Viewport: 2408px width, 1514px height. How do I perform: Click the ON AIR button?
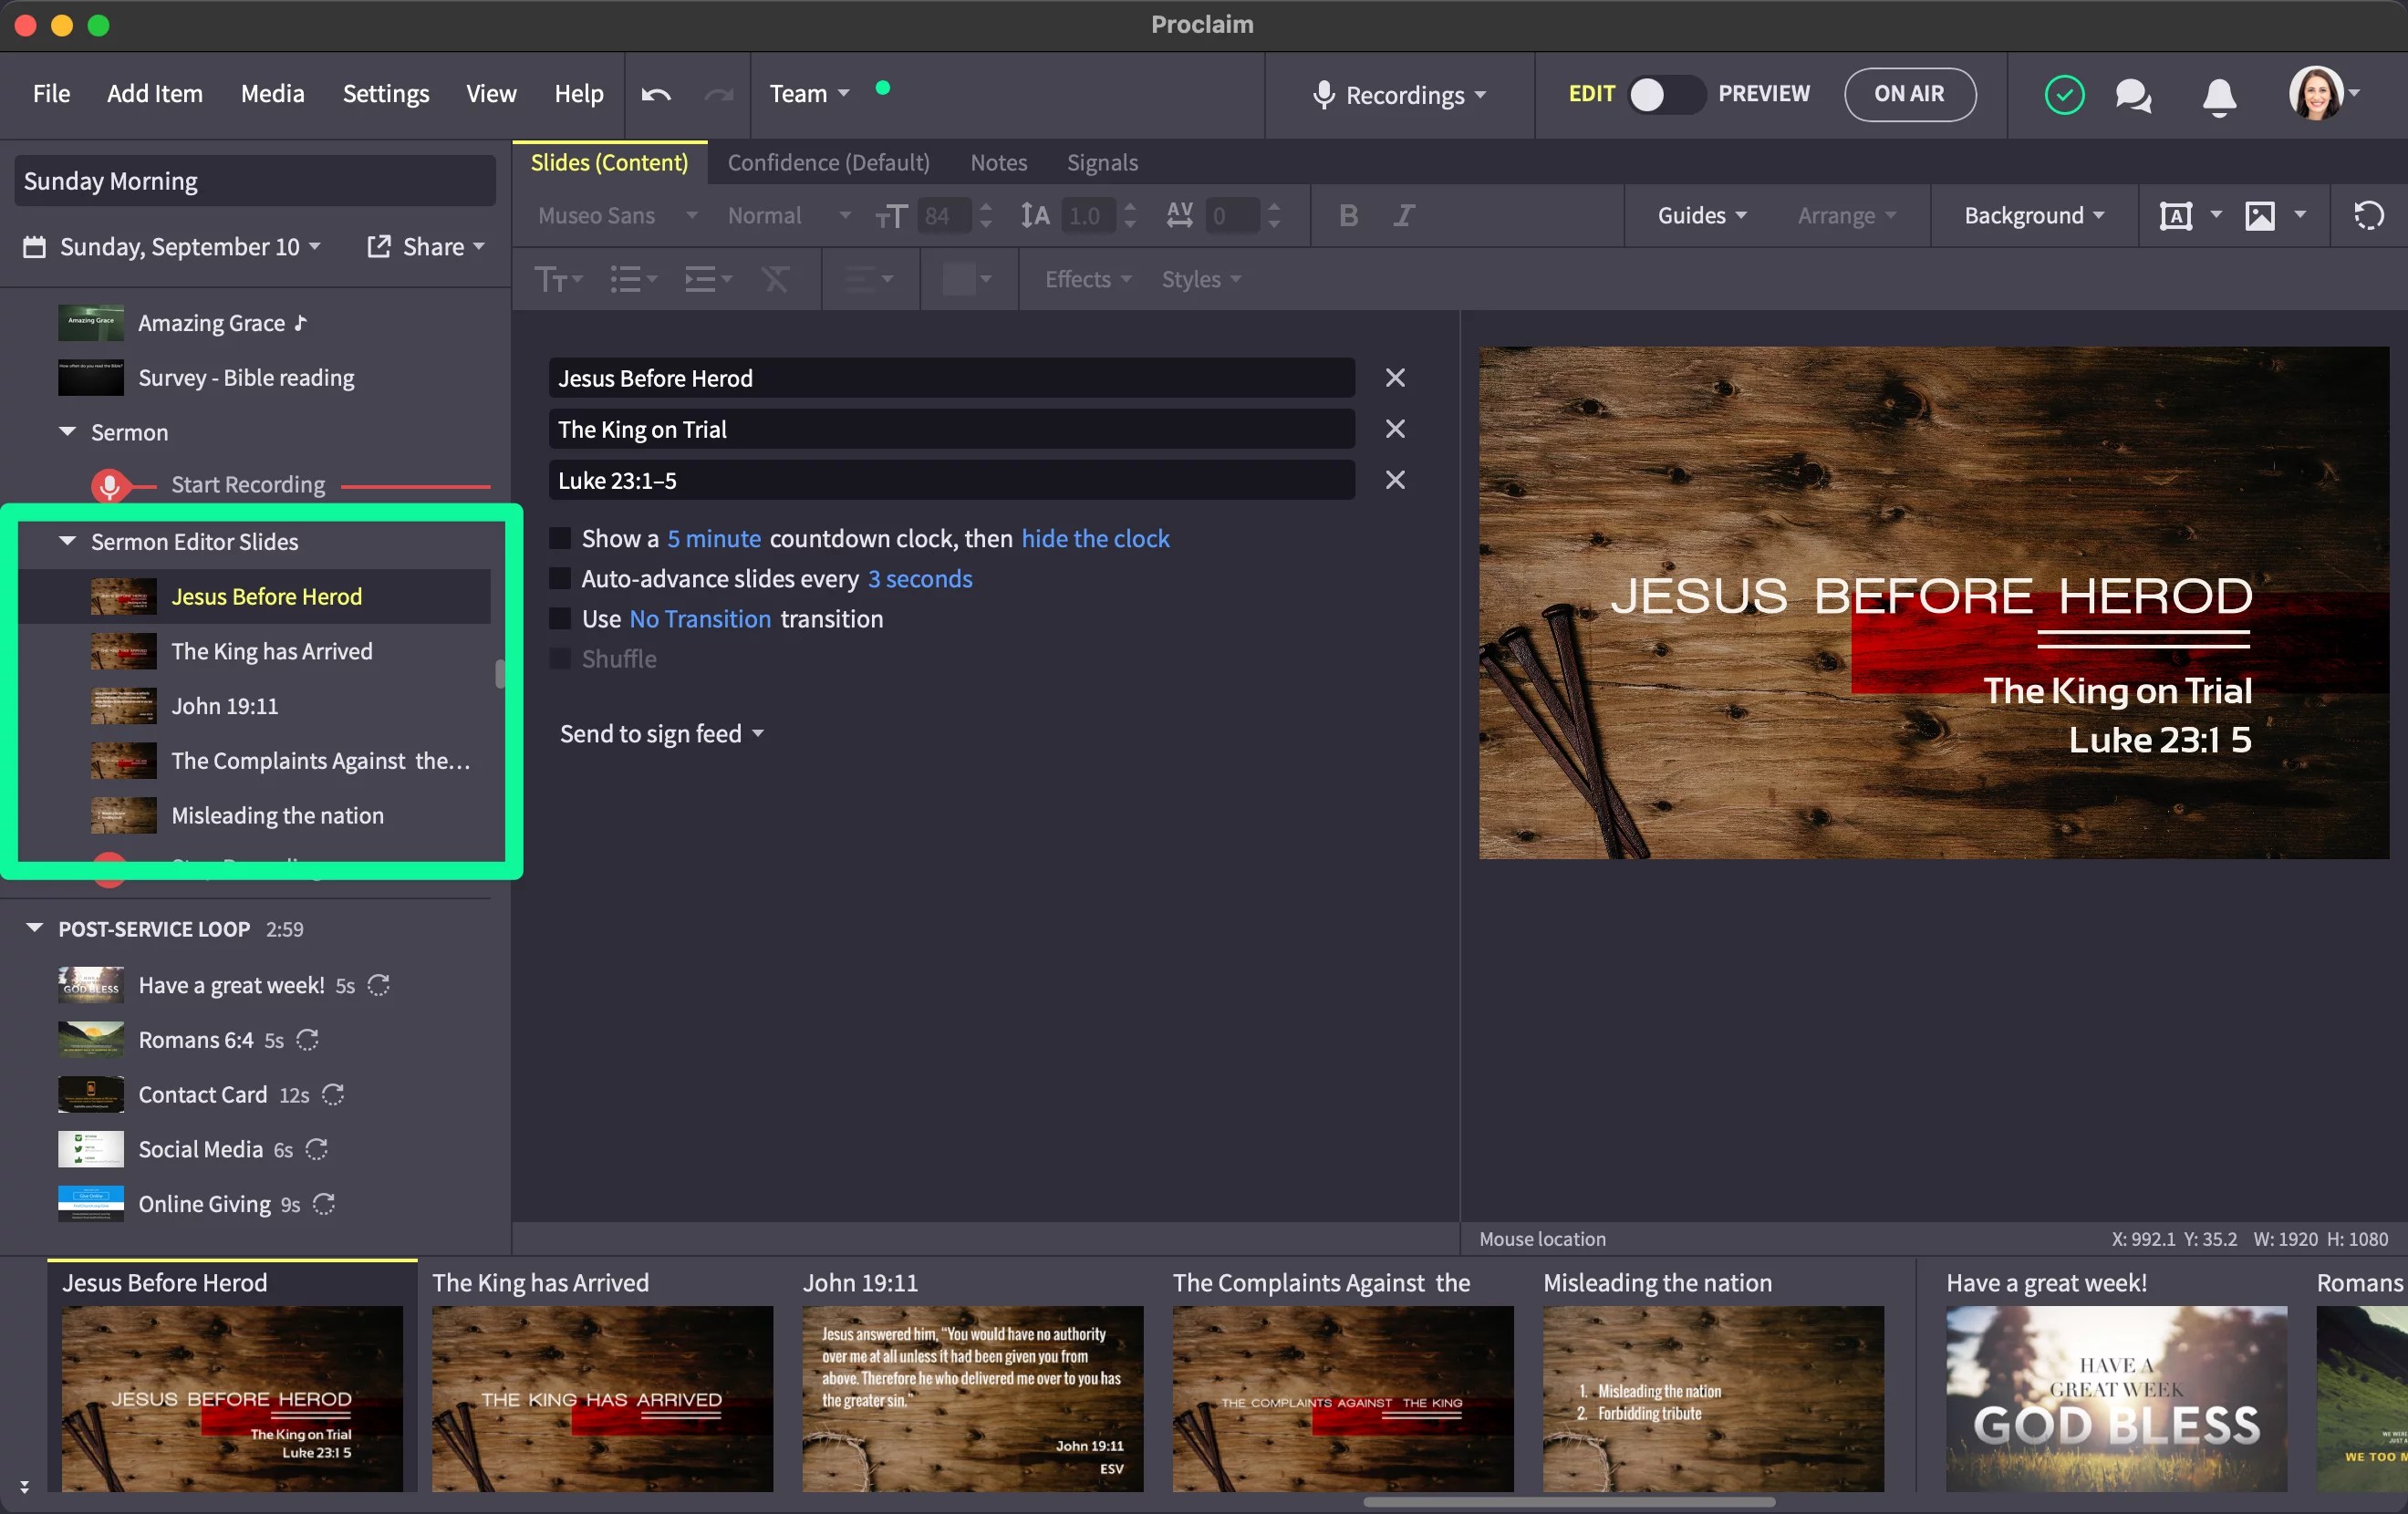click(x=1908, y=94)
